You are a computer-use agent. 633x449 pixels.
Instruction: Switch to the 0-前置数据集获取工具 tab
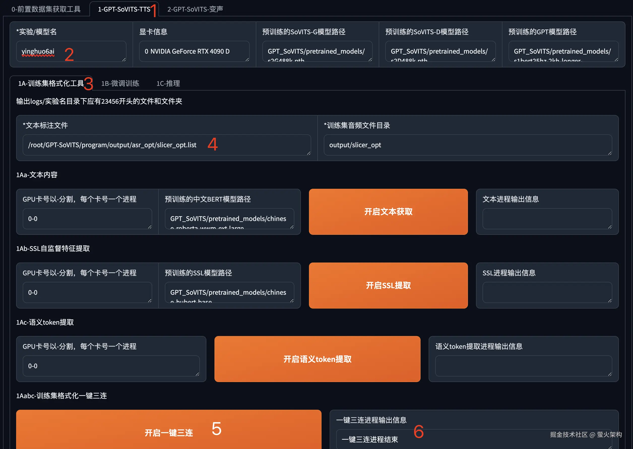point(46,9)
